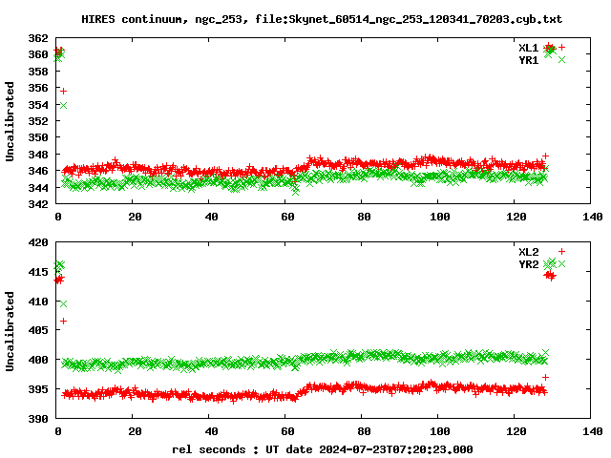Click the red plus marker beside XL1 legend

click(561, 47)
